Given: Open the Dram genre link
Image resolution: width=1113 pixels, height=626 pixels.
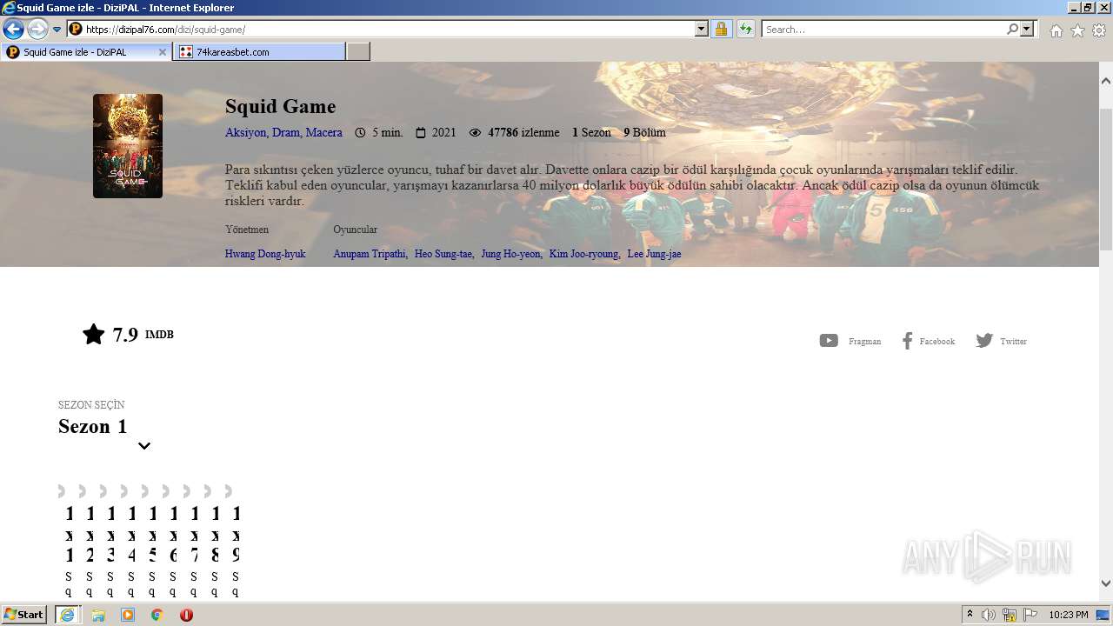Looking at the screenshot, I should point(285,133).
